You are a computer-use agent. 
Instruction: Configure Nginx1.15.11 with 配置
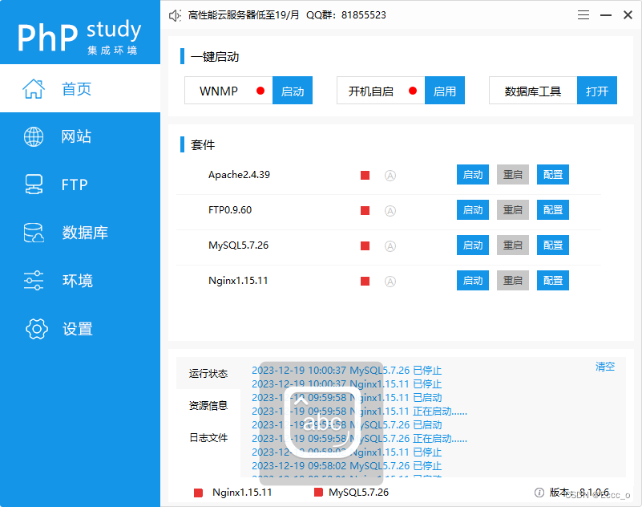pyautogui.click(x=553, y=280)
